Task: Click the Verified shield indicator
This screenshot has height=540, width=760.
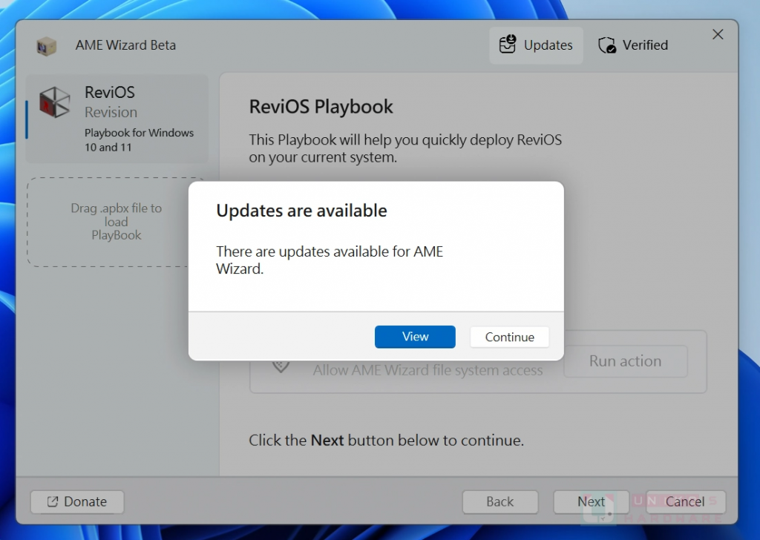Action: [x=633, y=45]
